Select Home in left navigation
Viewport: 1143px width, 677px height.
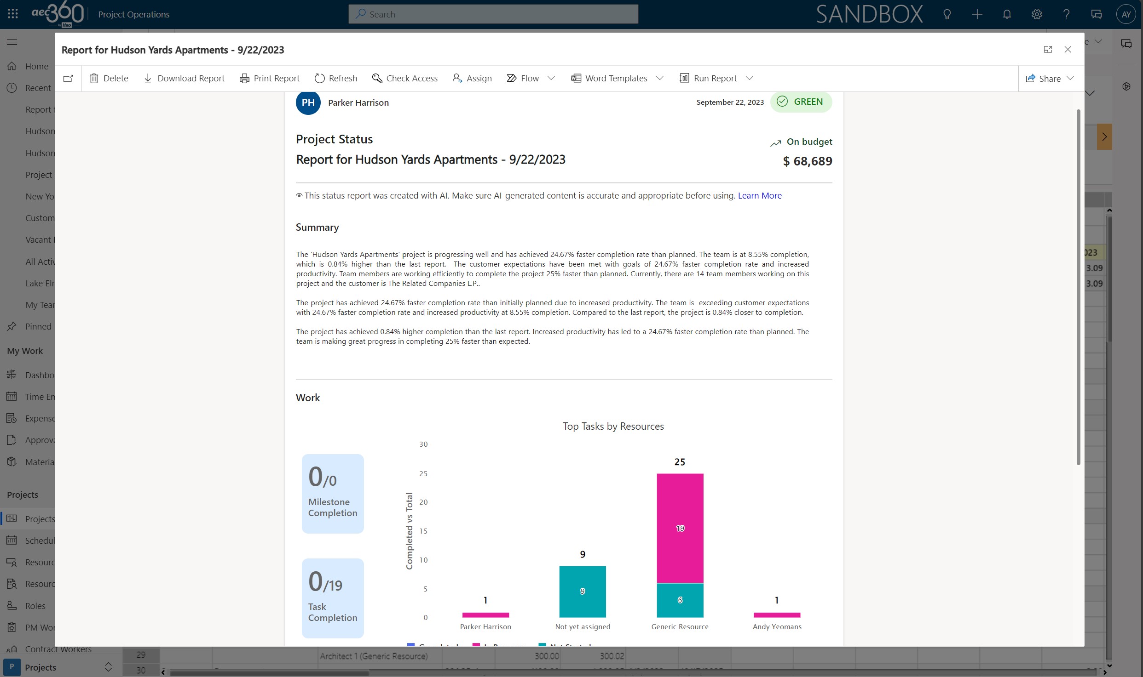pyautogui.click(x=36, y=66)
